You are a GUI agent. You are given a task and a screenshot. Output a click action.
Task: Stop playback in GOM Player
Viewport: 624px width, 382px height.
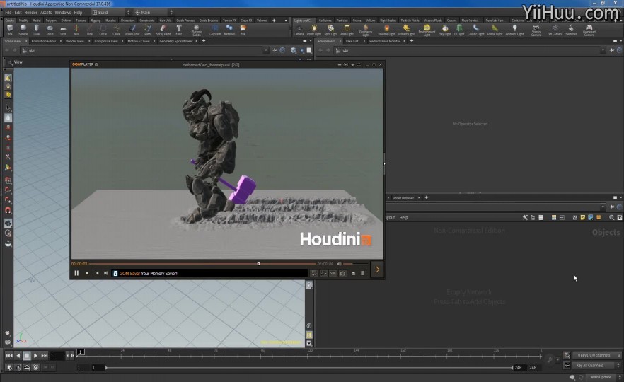pyautogui.click(x=87, y=273)
